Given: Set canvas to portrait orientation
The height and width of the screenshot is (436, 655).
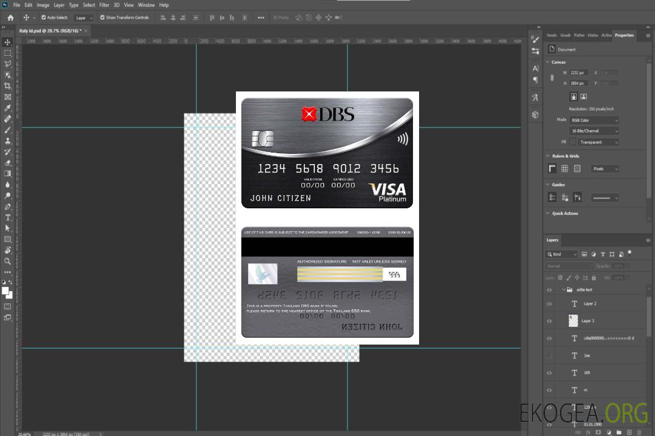Looking at the screenshot, I should [x=574, y=97].
